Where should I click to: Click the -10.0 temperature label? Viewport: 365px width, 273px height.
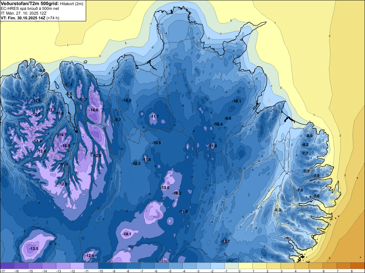(x=127, y=100)
